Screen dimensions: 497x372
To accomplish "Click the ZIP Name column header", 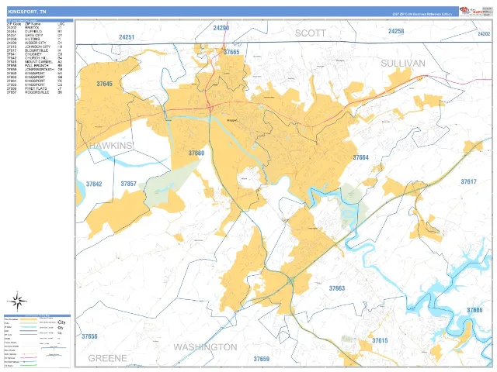I will pos(33,24).
